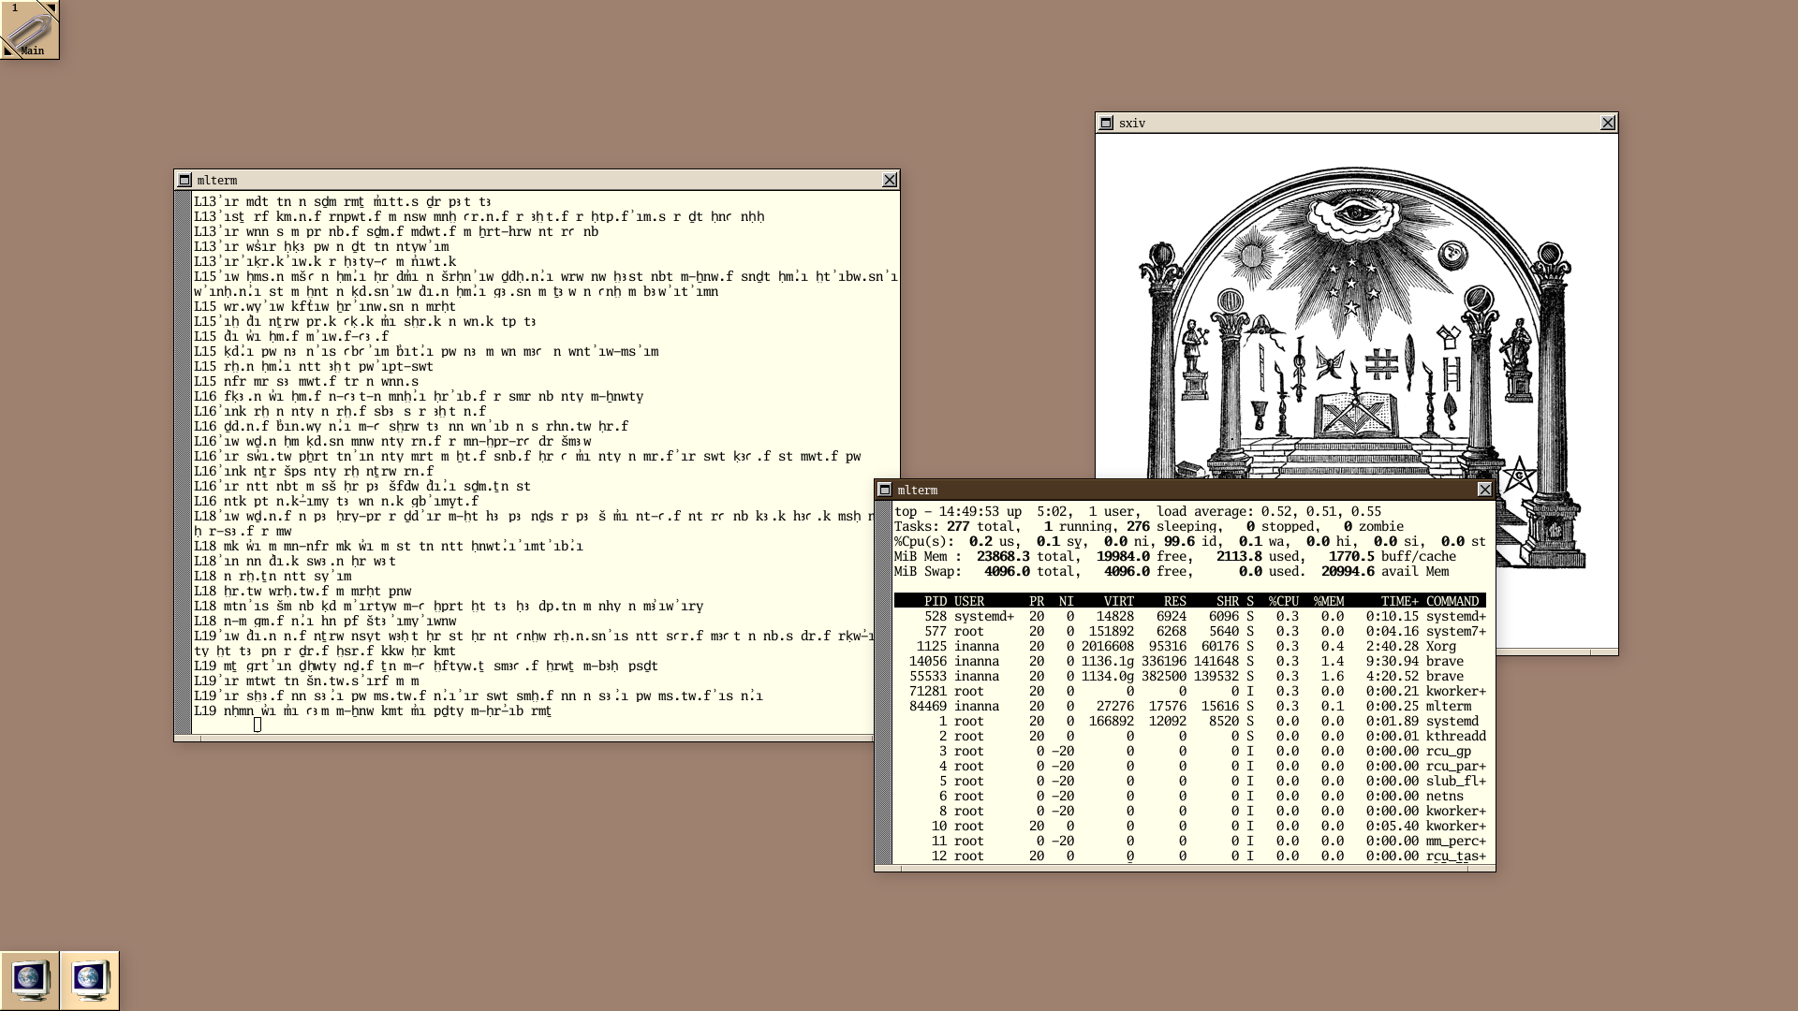This screenshot has width=1798, height=1011.
Task: Miniaturize the large mlterm window with its titlebar-left button
Action: coord(184,180)
